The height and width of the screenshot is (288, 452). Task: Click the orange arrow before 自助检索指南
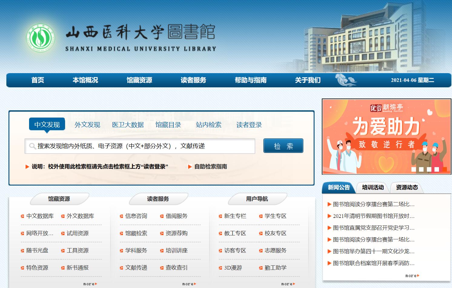tap(190, 167)
